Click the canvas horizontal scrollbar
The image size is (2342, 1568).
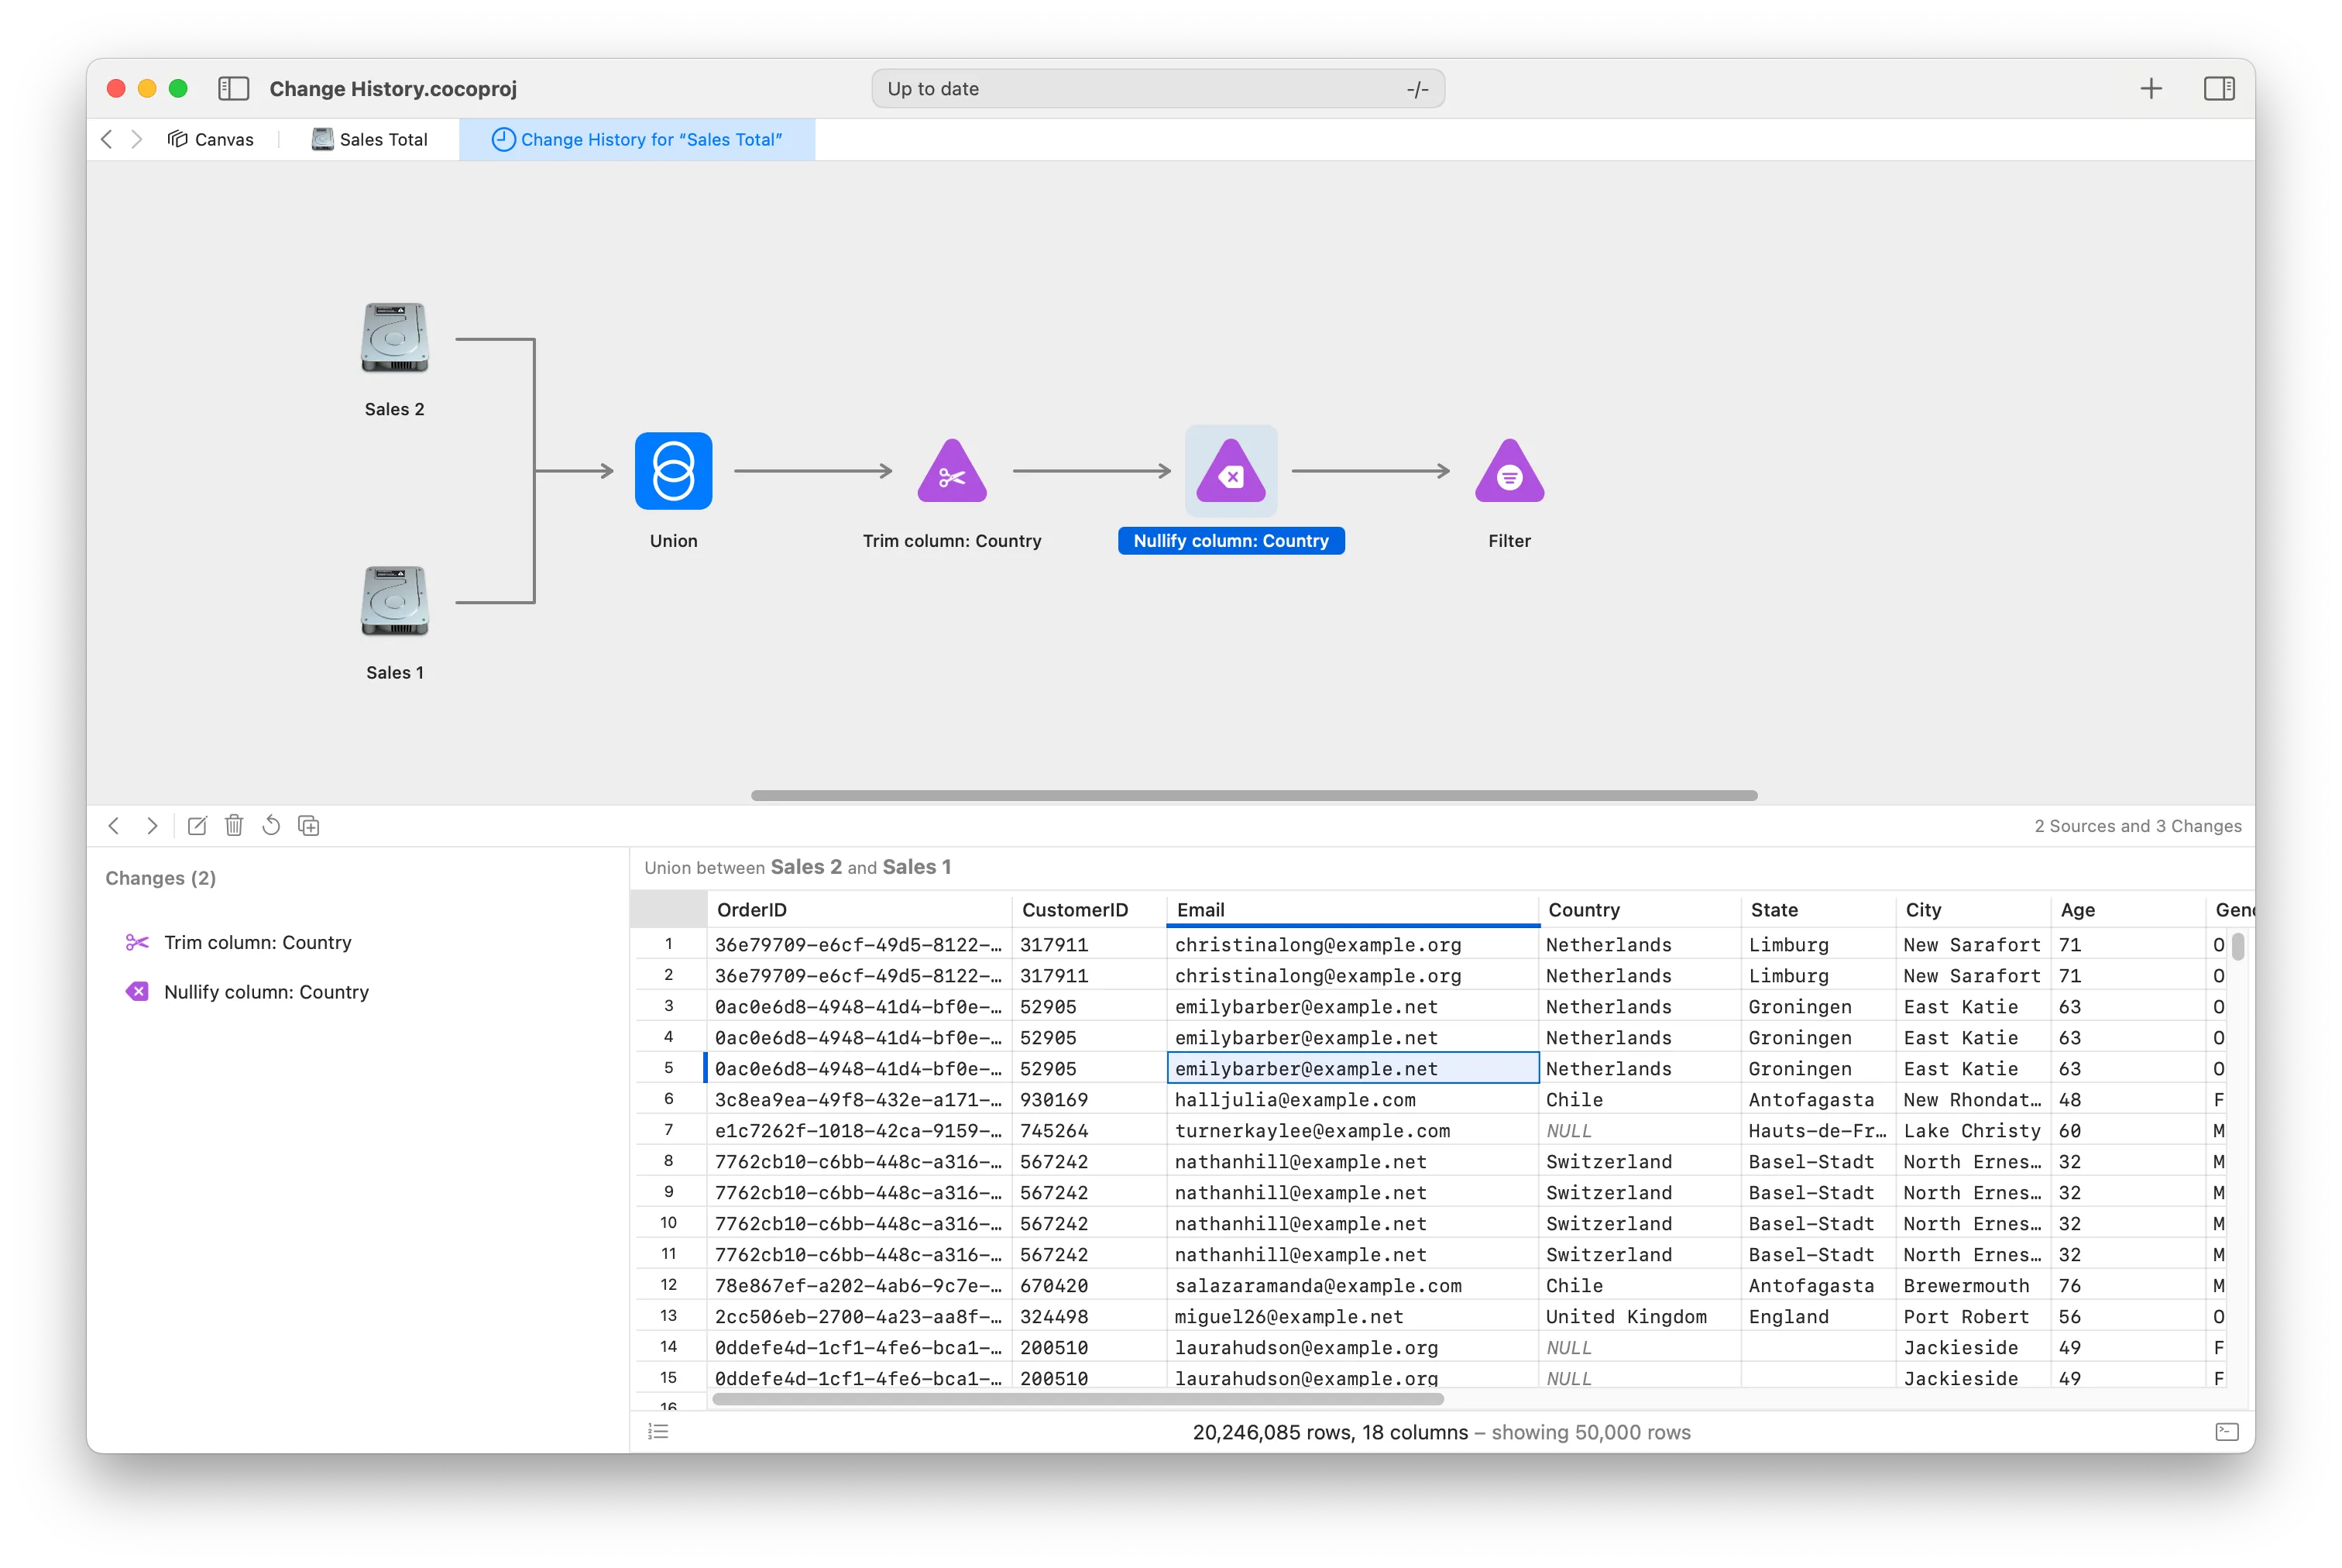click(x=1253, y=796)
